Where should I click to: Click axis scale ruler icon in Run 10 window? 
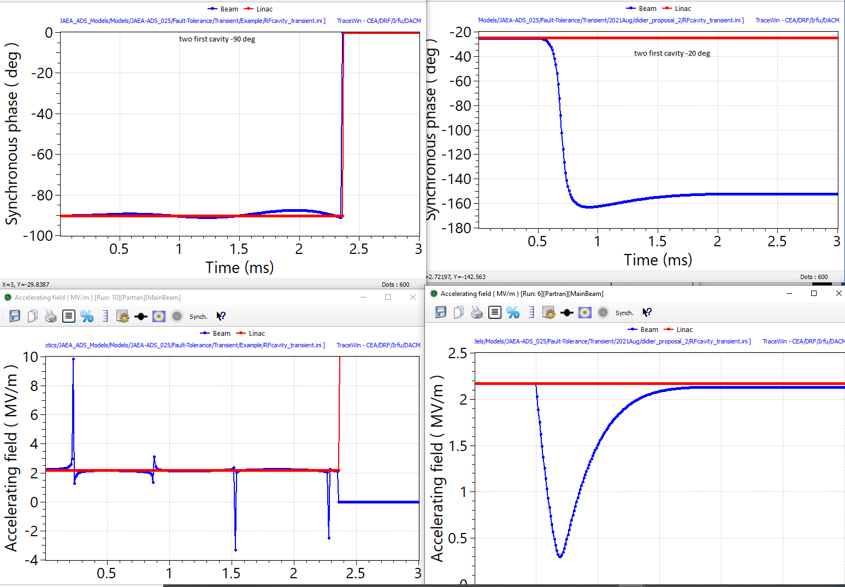coord(105,316)
